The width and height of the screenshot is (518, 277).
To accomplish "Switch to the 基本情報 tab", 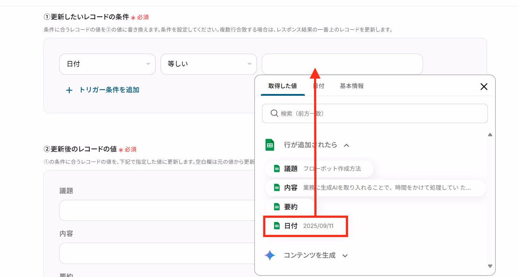I will tap(352, 86).
